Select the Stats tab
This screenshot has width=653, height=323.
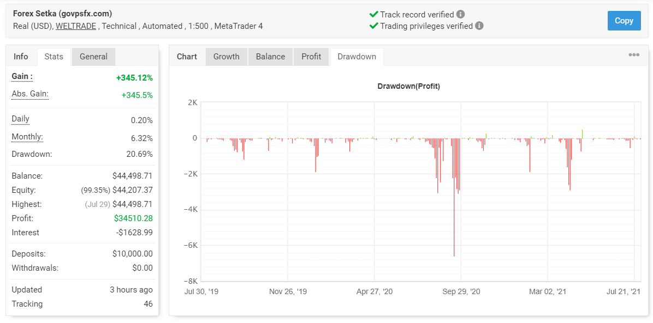pyautogui.click(x=54, y=57)
